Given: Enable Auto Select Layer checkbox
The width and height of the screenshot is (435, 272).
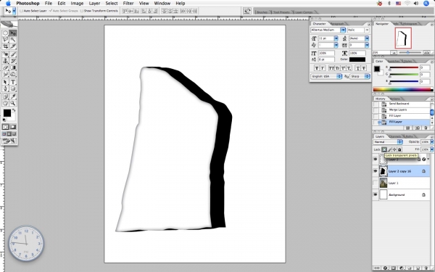Looking at the screenshot, I should 21,11.
